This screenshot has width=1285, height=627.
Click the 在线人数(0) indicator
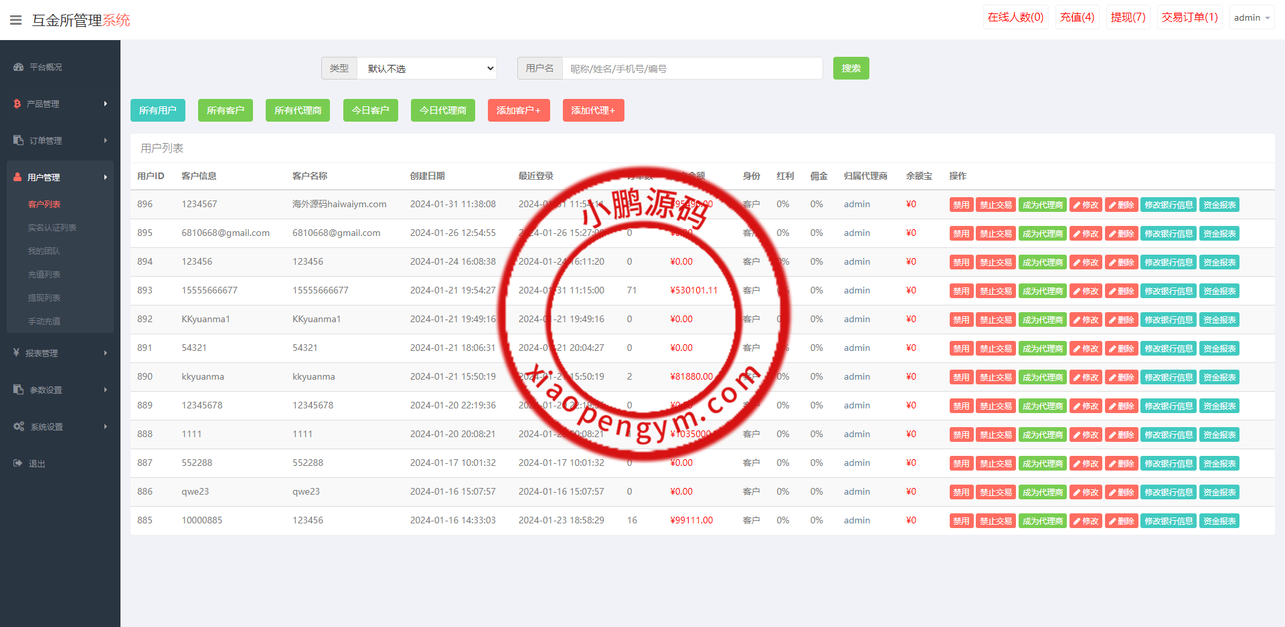1016,17
